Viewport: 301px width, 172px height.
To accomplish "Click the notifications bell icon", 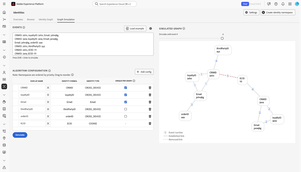I will (283, 4).
